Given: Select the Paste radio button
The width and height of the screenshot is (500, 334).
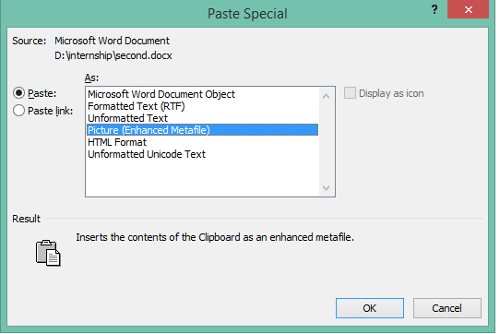Looking at the screenshot, I should point(18,93).
